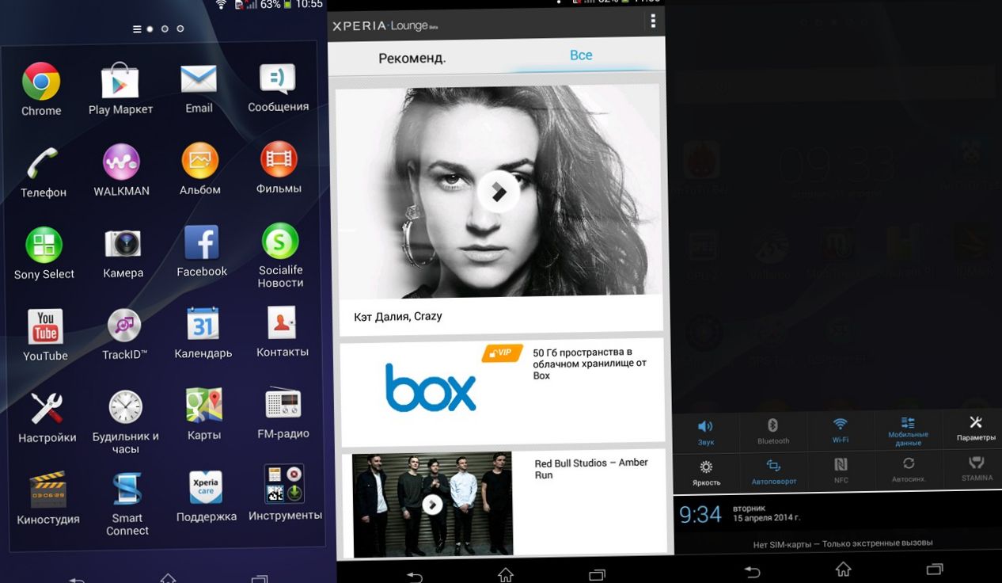
Task: Launch the YouTube app
Action: point(45,327)
